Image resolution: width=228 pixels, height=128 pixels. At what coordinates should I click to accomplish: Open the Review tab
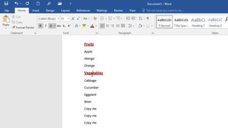tap(118, 10)
